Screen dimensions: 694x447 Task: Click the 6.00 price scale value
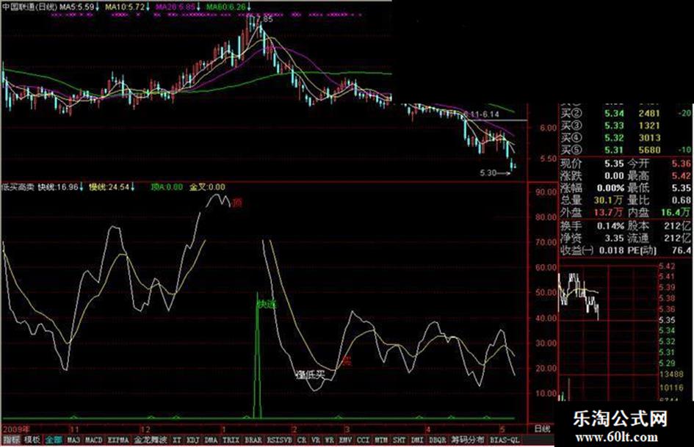point(548,128)
